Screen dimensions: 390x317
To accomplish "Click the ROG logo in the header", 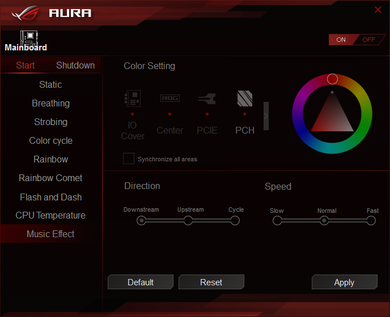I will tap(26, 13).
